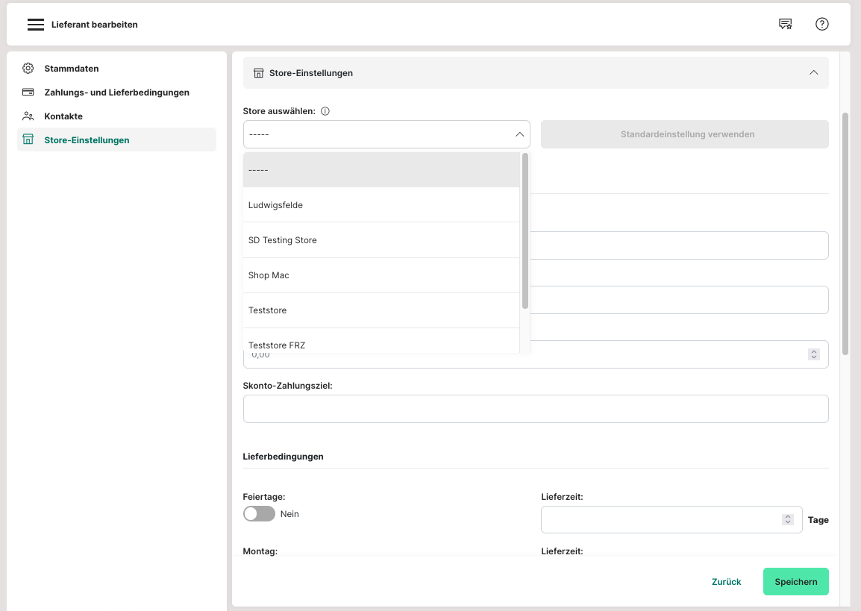Click the info icon beside Store auswählen
The width and height of the screenshot is (861, 611).
(x=325, y=111)
